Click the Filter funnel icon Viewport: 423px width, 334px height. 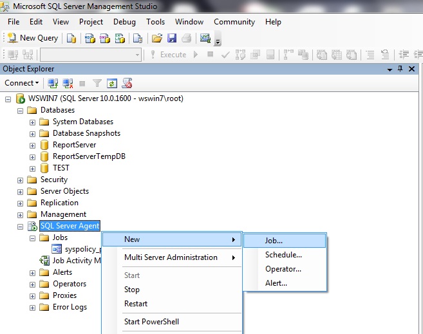pos(97,83)
